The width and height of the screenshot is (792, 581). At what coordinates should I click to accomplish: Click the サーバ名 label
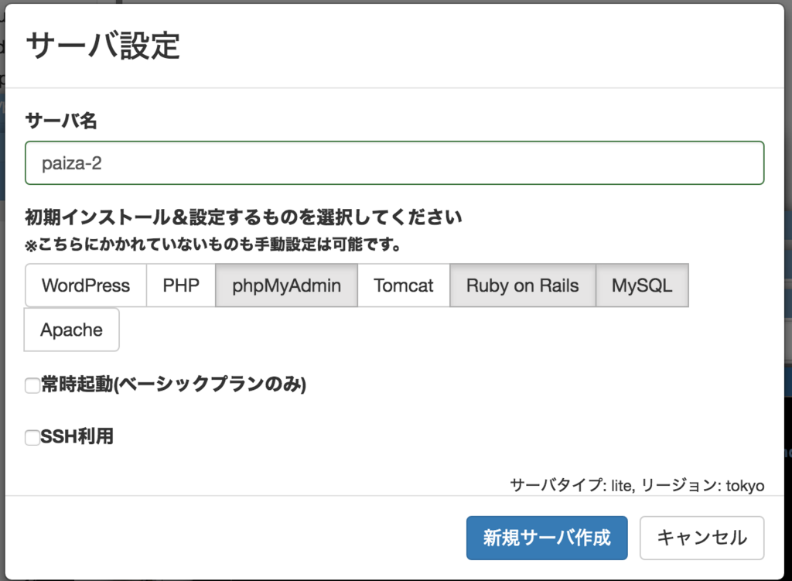[61, 121]
